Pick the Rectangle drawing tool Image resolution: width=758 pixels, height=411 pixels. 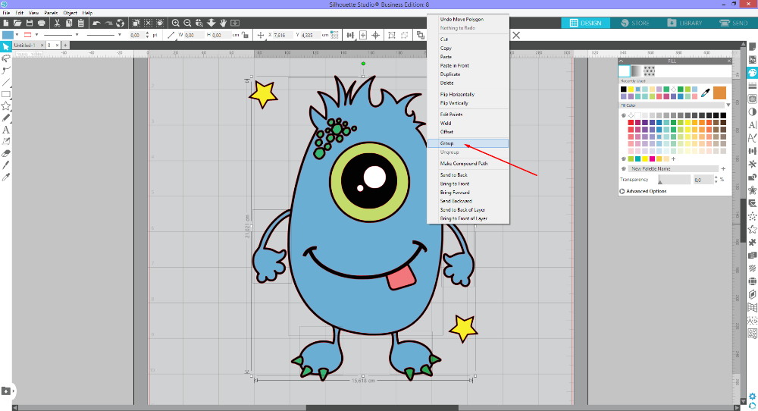pyautogui.click(x=6, y=94)
